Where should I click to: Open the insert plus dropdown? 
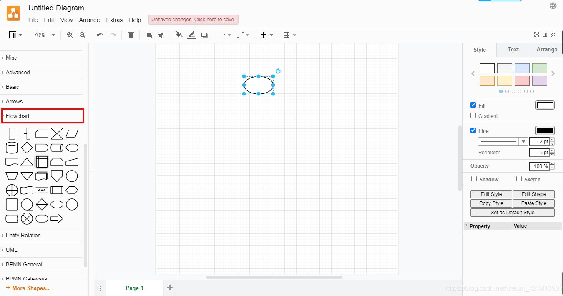coord(267,35)
